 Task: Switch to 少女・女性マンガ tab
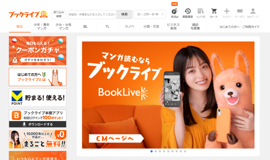[x=64, y=26]
